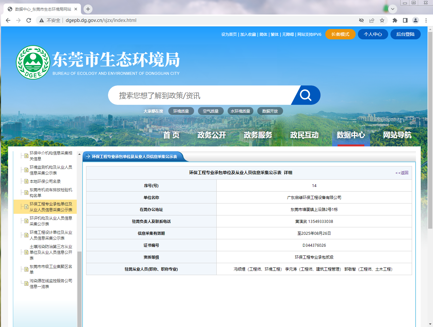Go back using the back arrow icon
Screen dimensions: 433x327
click(8, 20)
